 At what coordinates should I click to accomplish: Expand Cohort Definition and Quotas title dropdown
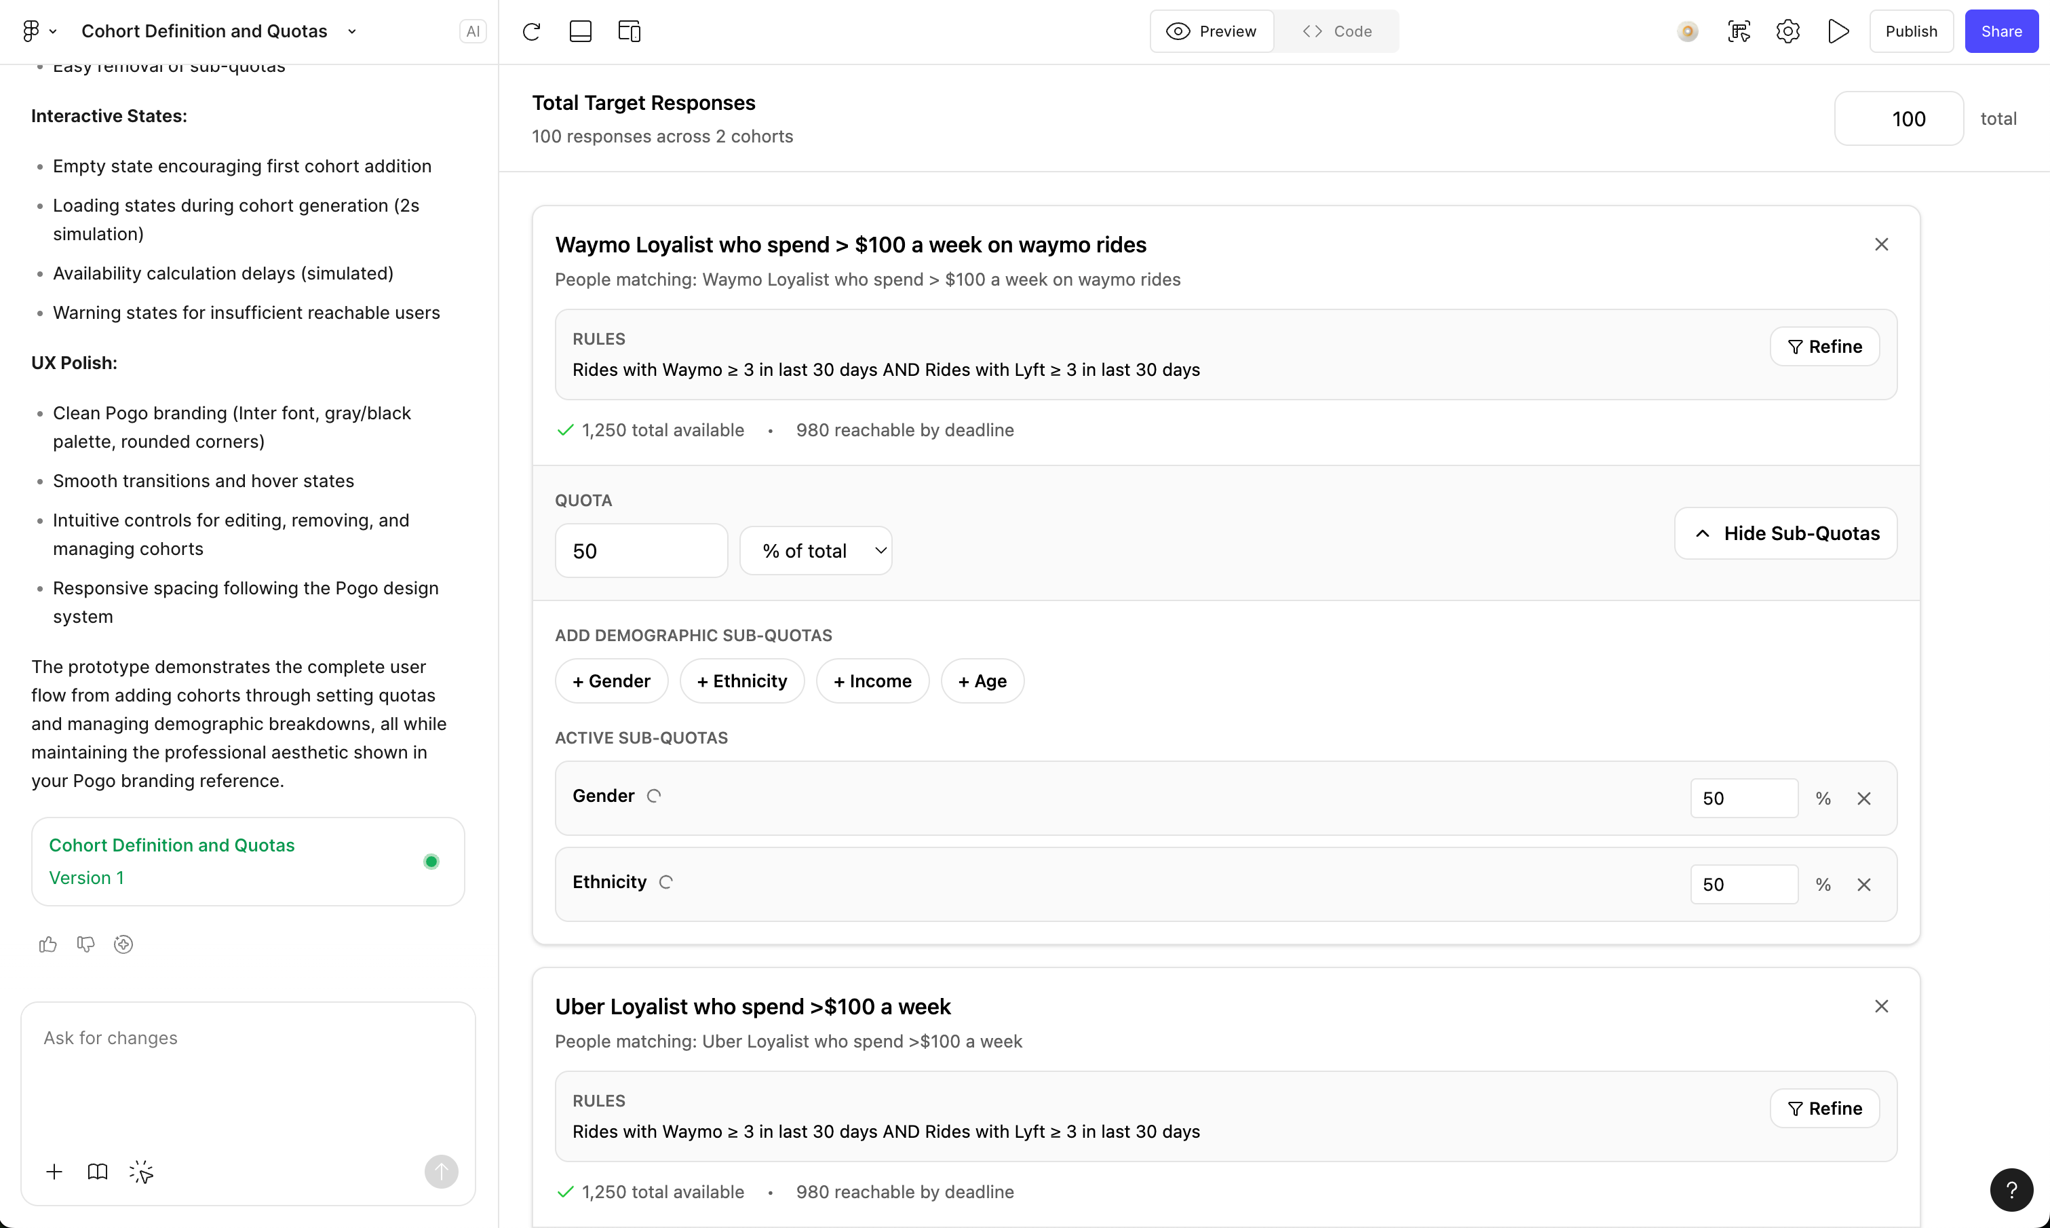pyautogui.click(x=351, y=31)
